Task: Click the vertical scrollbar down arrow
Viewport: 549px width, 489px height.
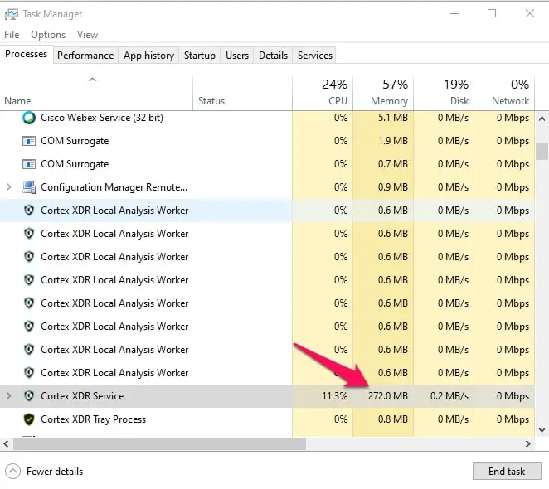Action: pyautogui.click(x=542, y=430)
